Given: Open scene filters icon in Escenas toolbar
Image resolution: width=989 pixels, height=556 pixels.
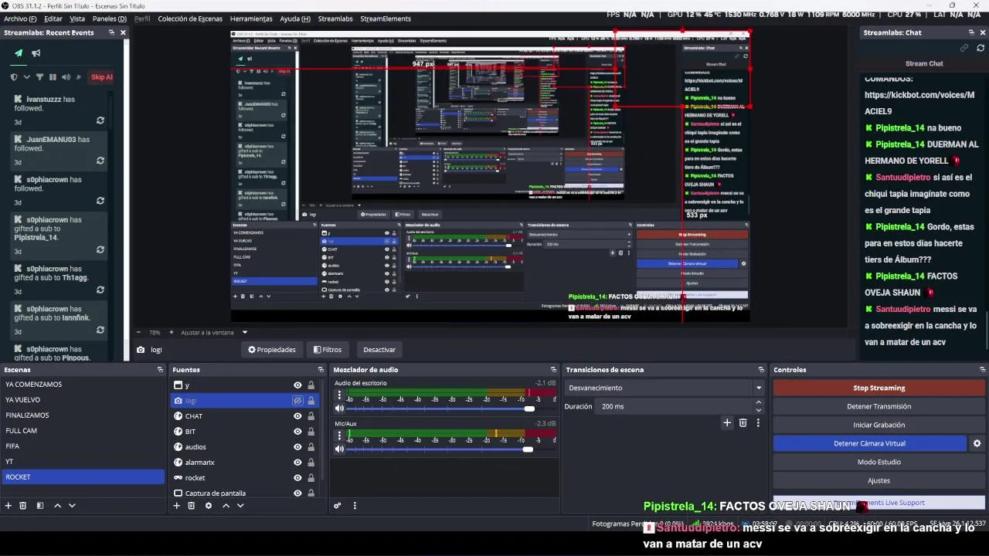Looking at the screenshot, I should (x=40, y=506).
